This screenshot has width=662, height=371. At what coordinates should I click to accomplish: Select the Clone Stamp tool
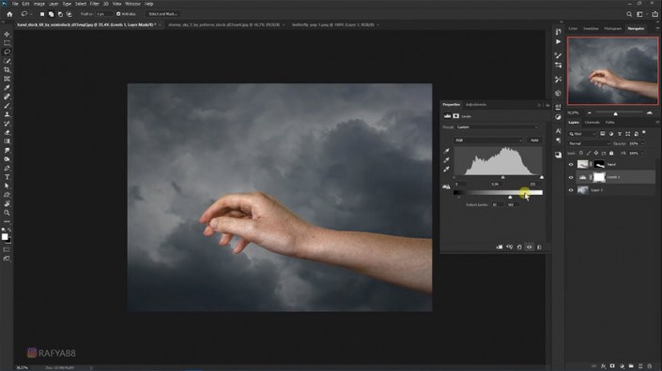pos(7,114)
